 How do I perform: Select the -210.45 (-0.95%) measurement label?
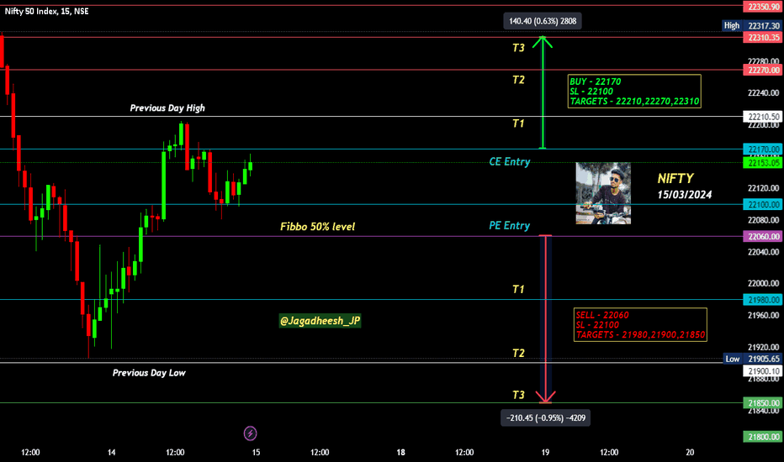coord(545,417)
